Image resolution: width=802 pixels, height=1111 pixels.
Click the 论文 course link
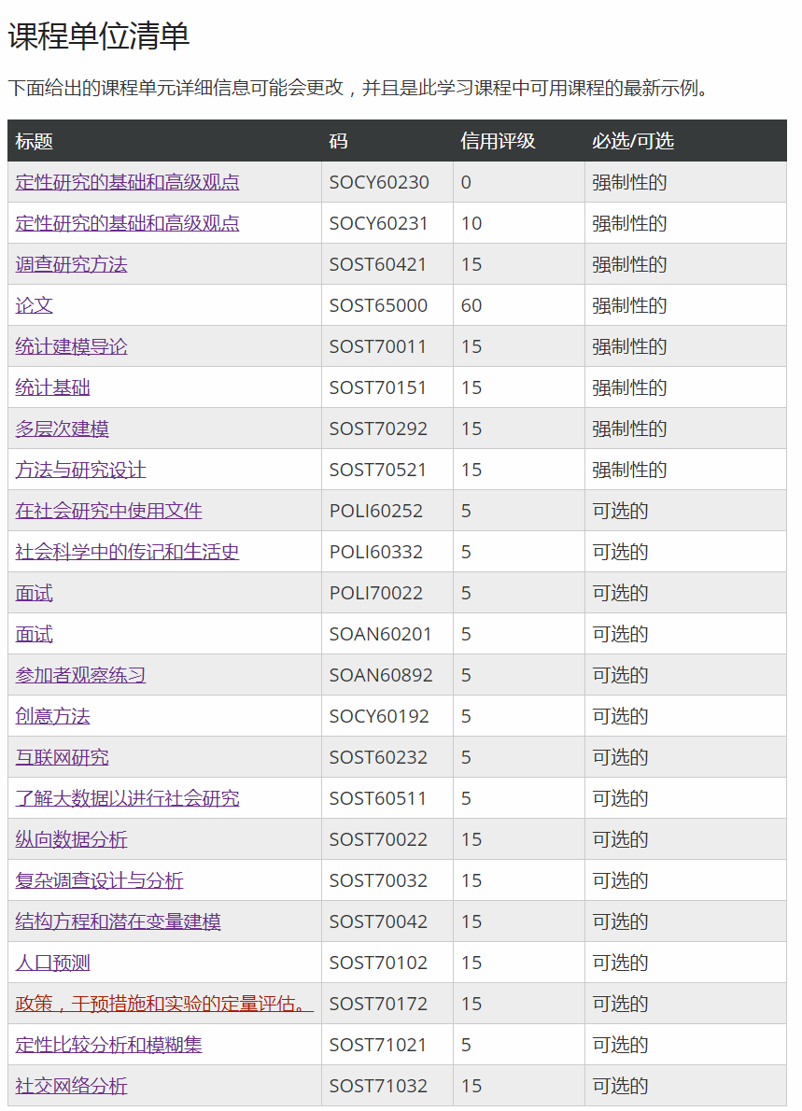34,305
